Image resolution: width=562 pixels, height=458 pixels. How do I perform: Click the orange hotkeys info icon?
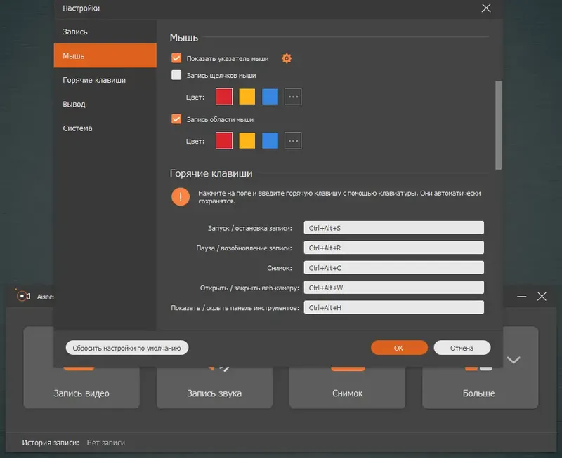181,197
